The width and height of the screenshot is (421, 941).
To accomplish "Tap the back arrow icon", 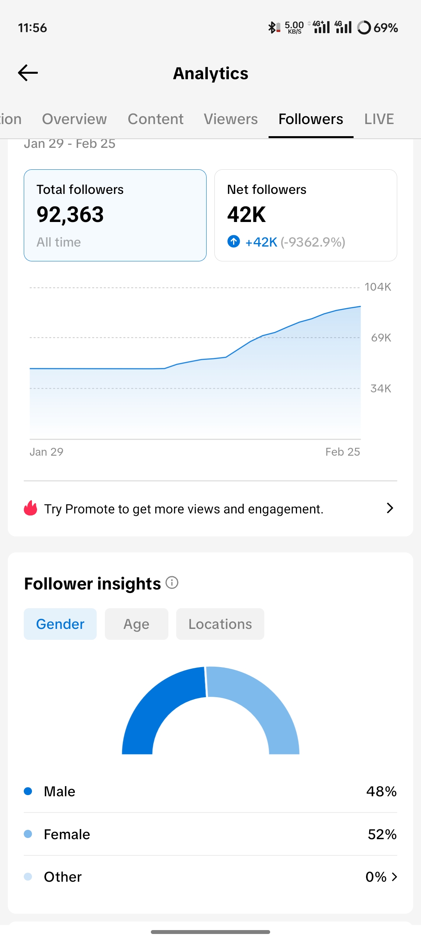I will 28,73.
